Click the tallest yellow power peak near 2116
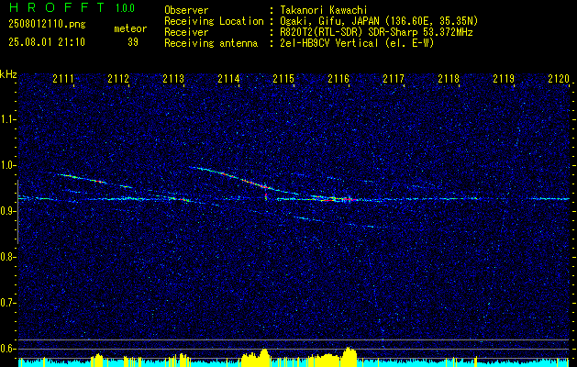Image resolution: width=577 pixels, height=367 pixels. point(349,356)
